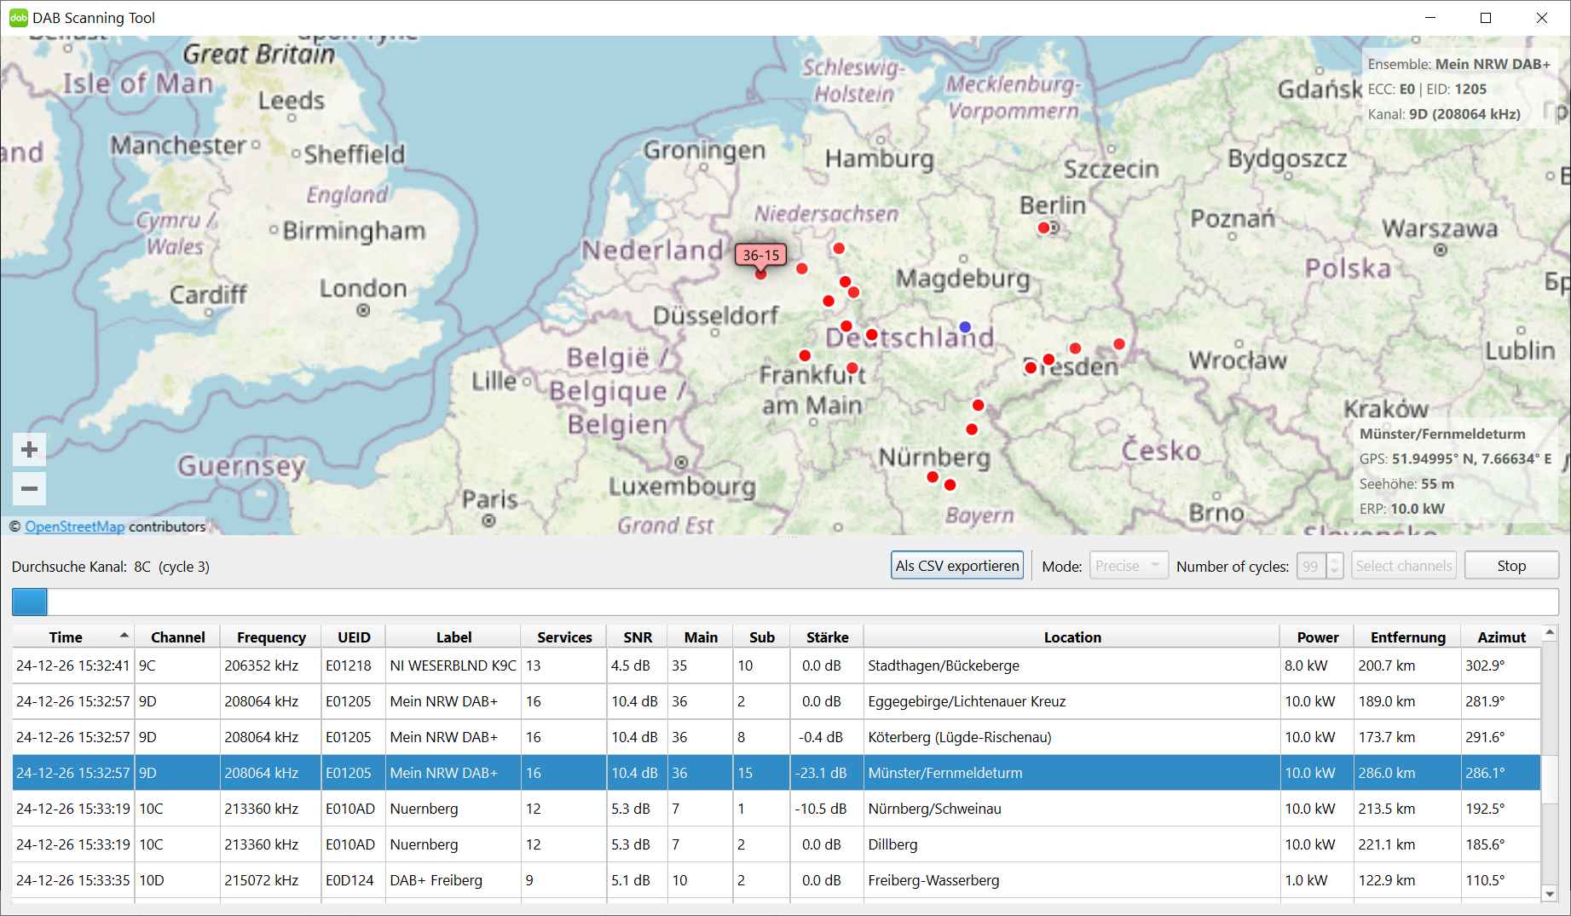
Task: Zoom out the map with minus button
Action: pos(29,489)
